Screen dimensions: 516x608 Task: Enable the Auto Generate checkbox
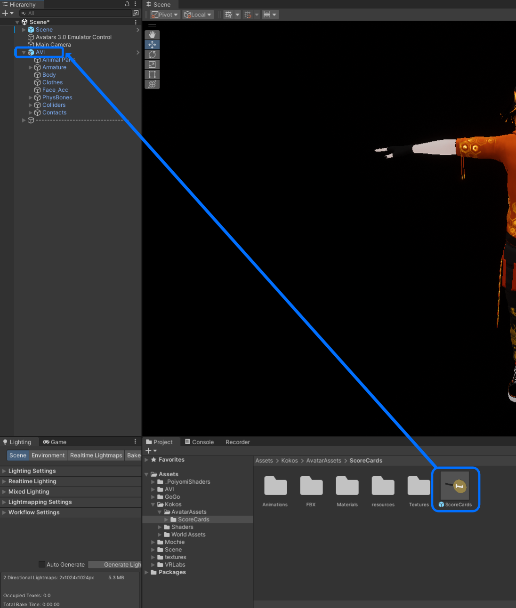point(42,564)
